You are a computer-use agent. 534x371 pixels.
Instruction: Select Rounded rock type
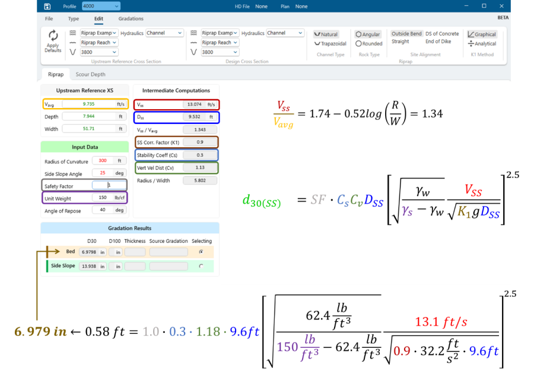tap(368, 43)
